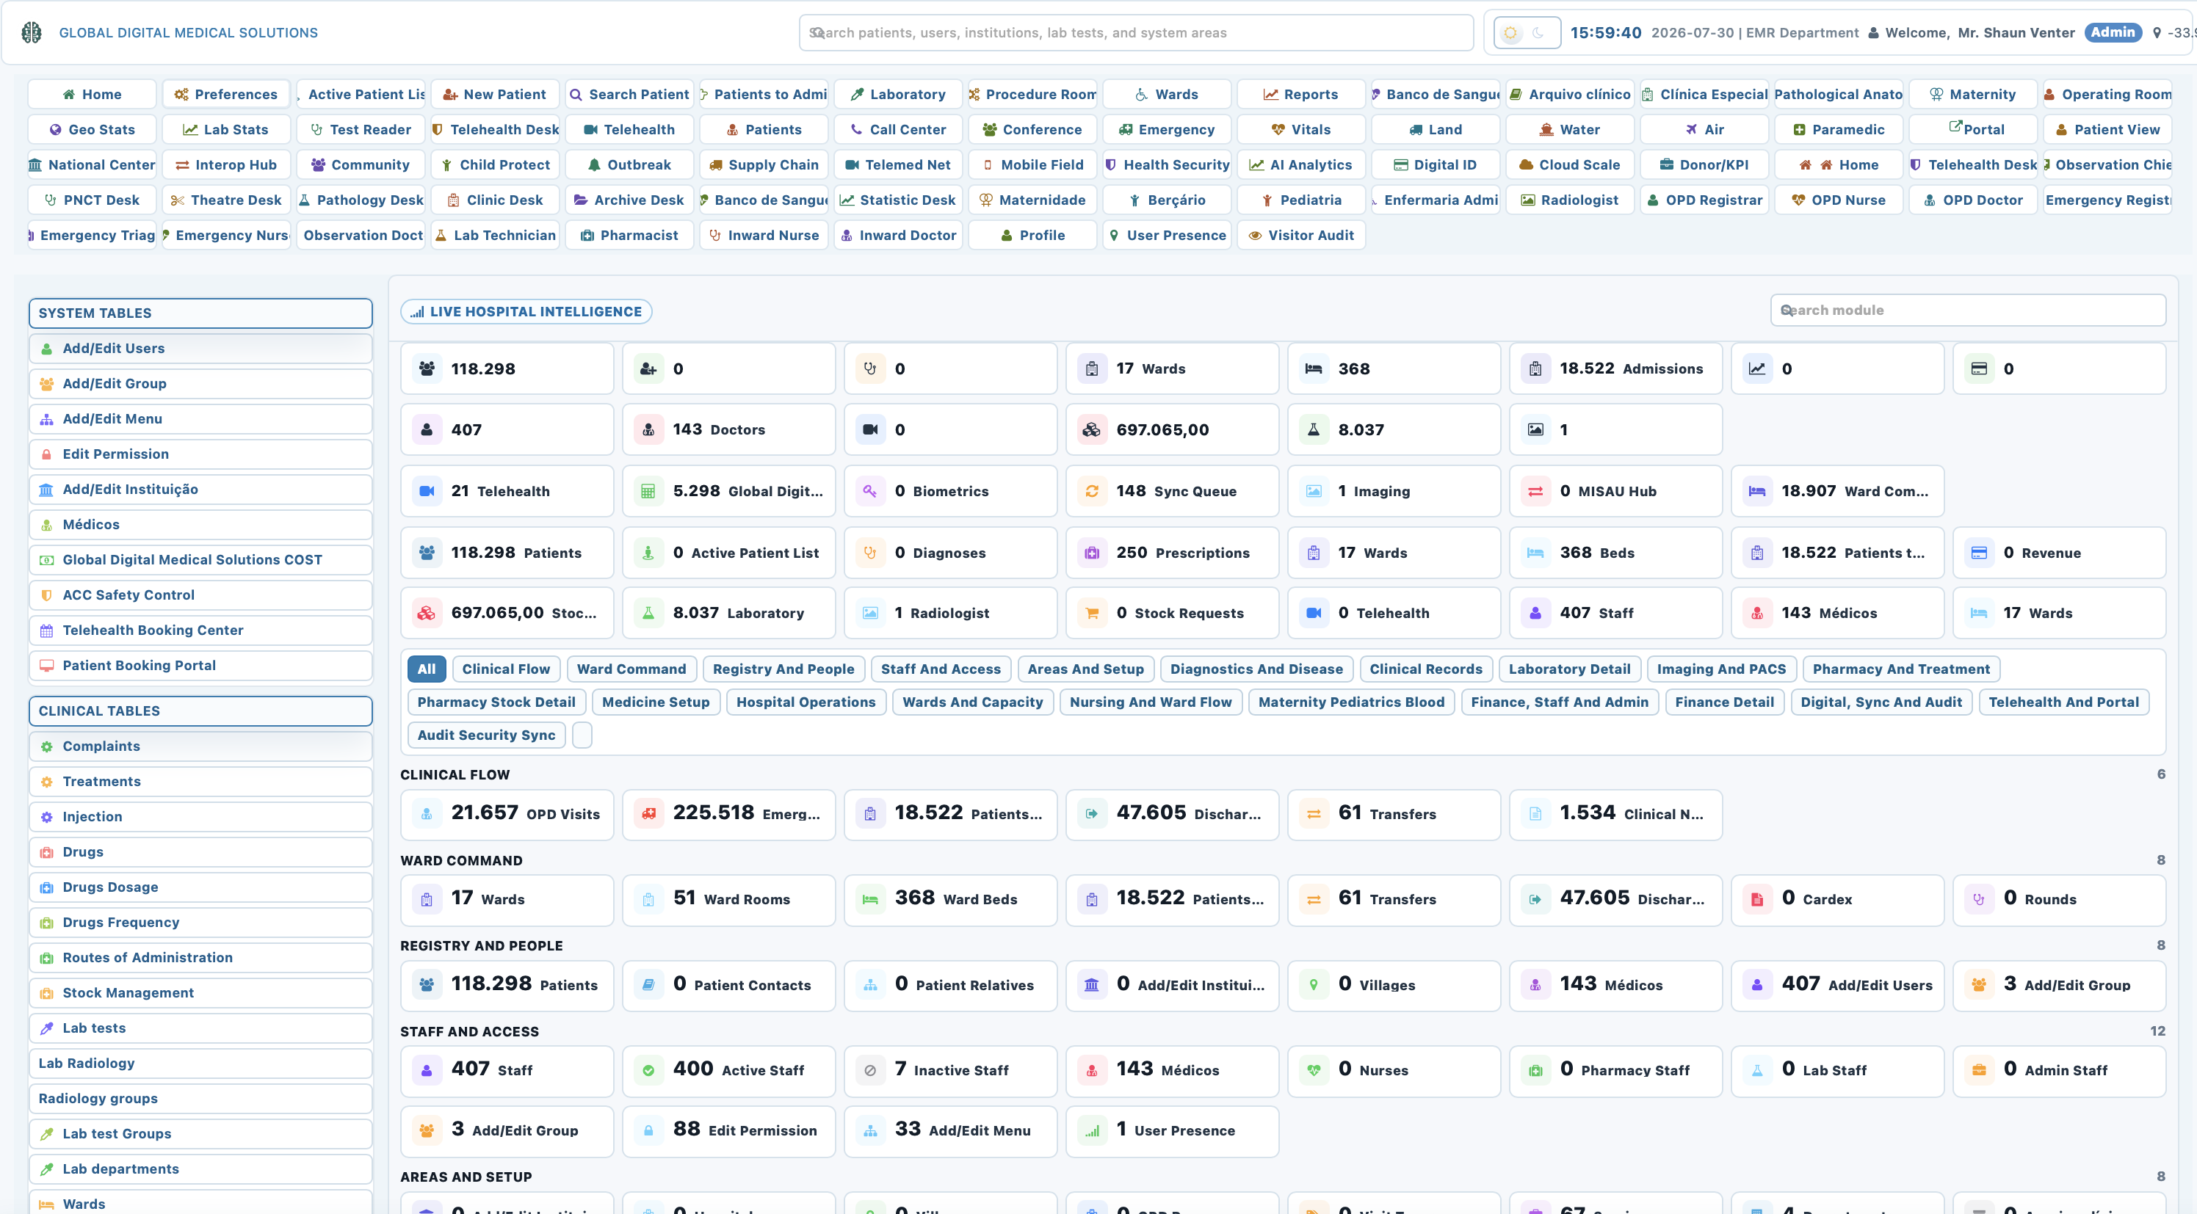
Task: Open the Pediatria nav button
Action: tap(1300, 200)
